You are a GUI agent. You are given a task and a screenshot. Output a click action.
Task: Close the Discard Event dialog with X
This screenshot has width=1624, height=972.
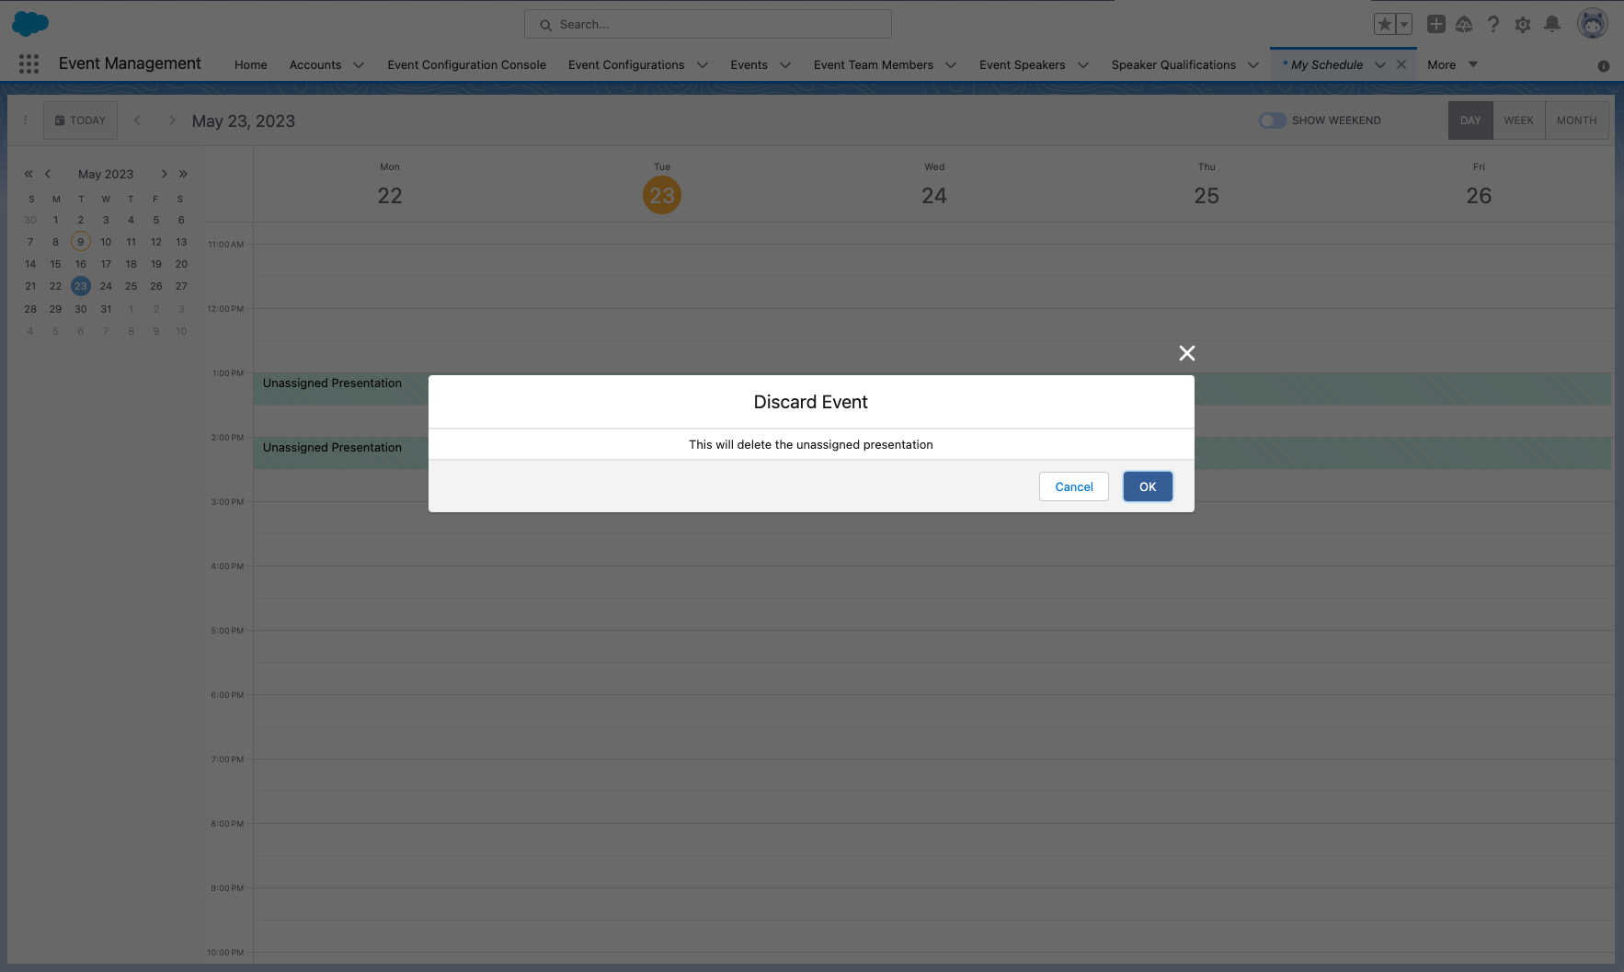pos(1187,353)
